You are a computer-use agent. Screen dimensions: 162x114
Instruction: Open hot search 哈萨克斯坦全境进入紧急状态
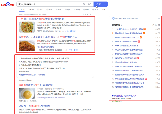(127, 46)
